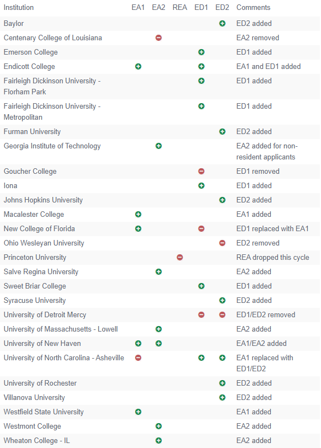This screenshot has width=321, height=448.
Task: Click Macalester College's green EA1 plus icon
Action: [x=138, y=214]
